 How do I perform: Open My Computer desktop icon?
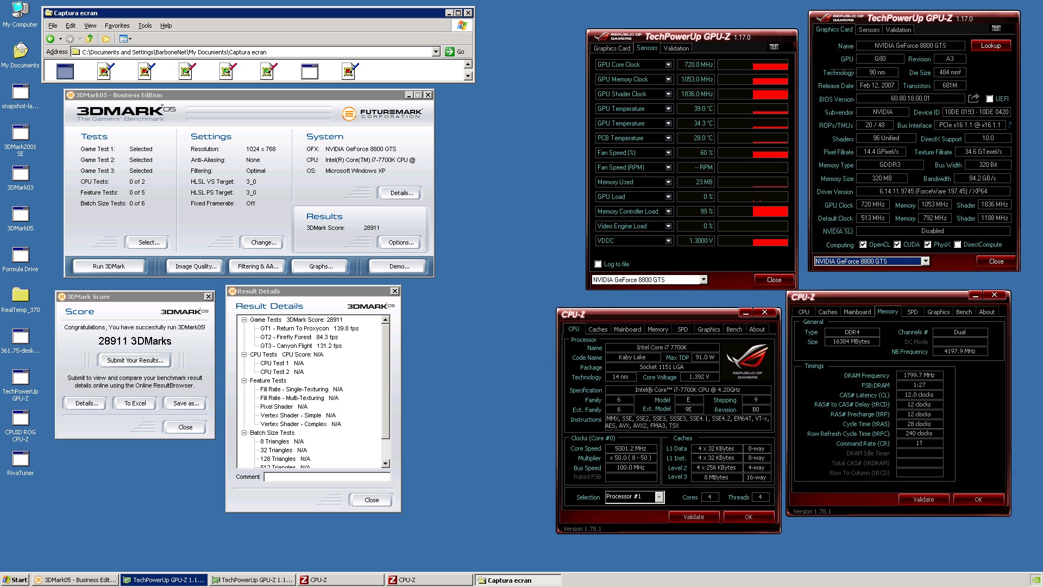[20, 15]
